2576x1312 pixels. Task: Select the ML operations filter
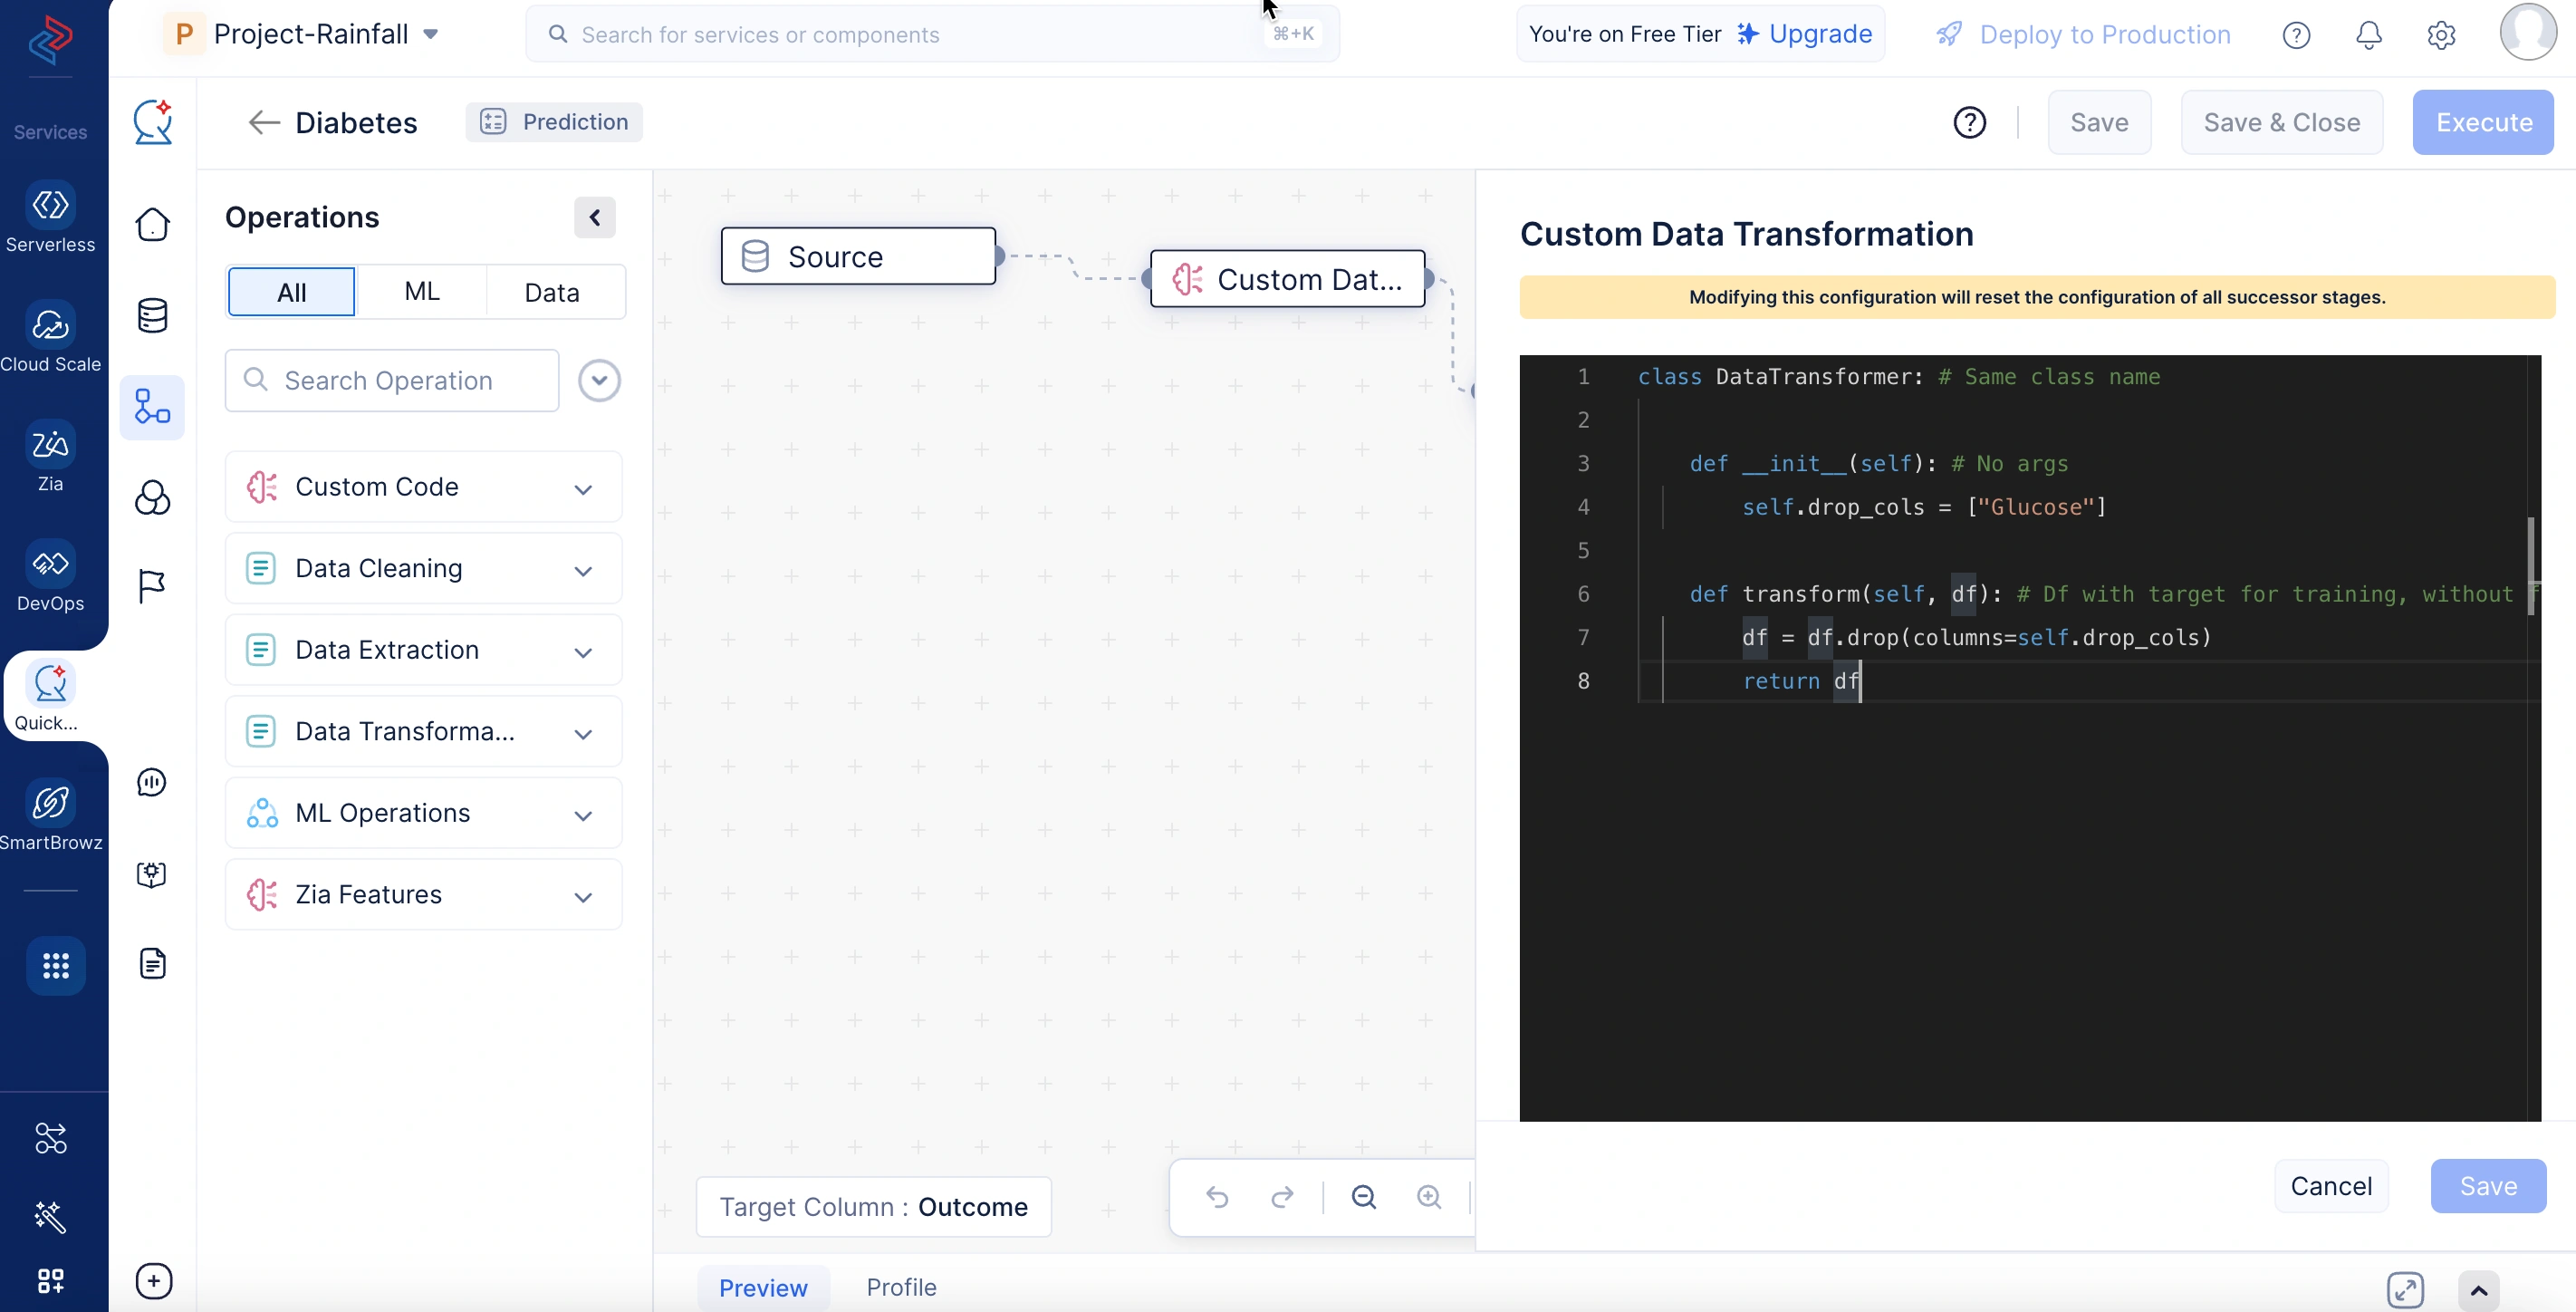[x=421, y=292]
